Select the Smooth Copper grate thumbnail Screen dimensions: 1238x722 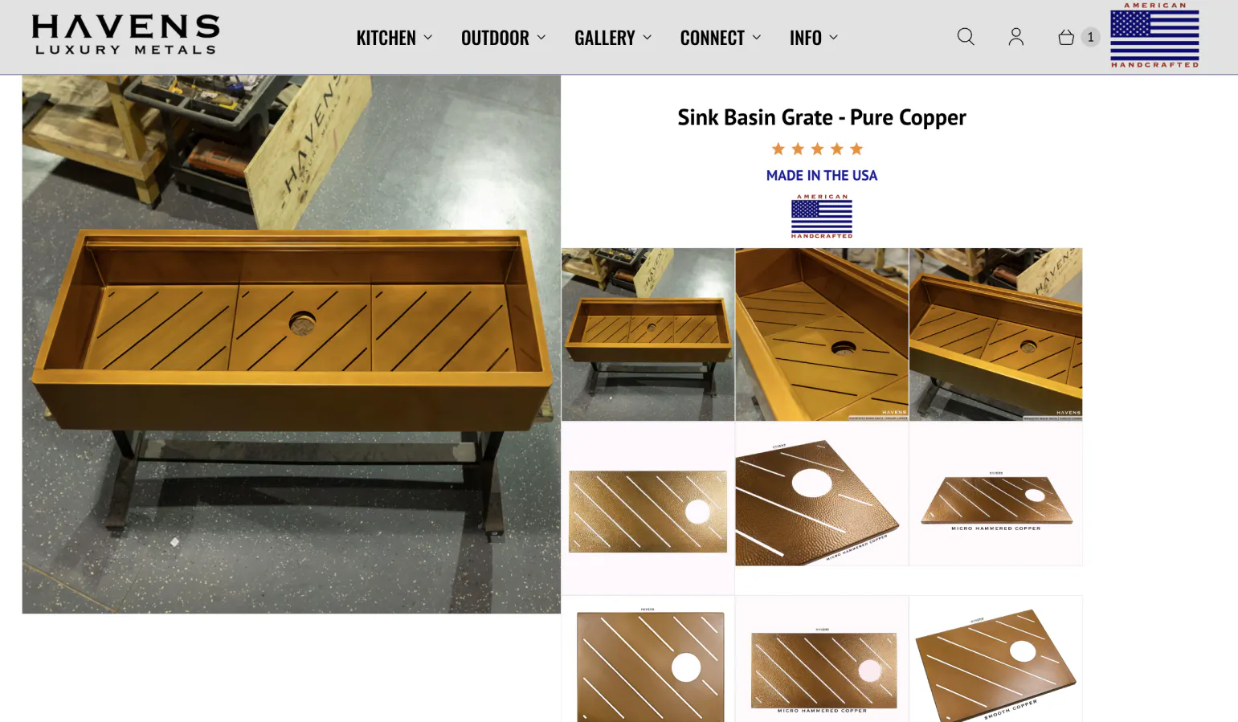[x=996, y=659]
